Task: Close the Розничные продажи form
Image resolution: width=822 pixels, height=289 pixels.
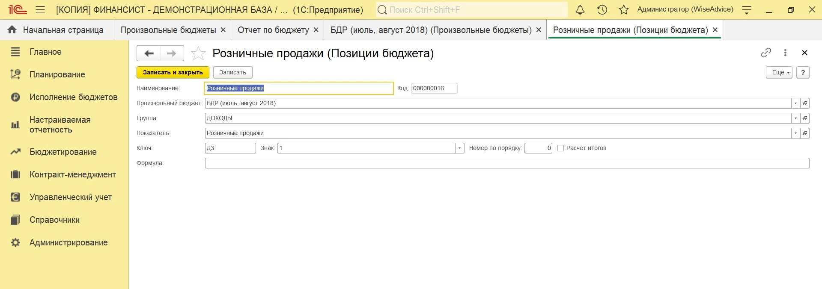Action: (804, 53)
